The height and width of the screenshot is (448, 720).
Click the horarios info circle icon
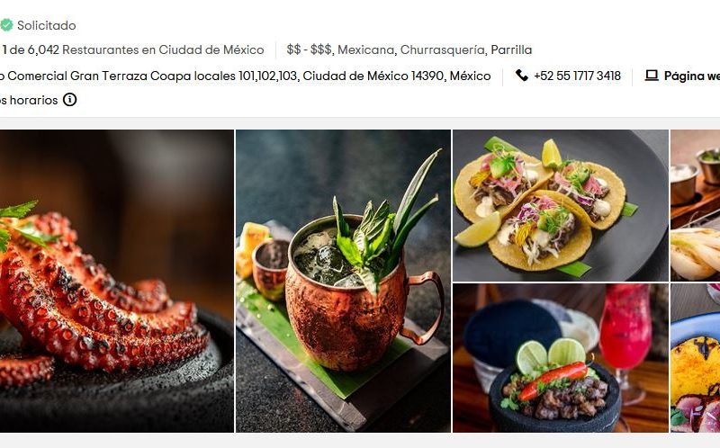click(70, 100)
